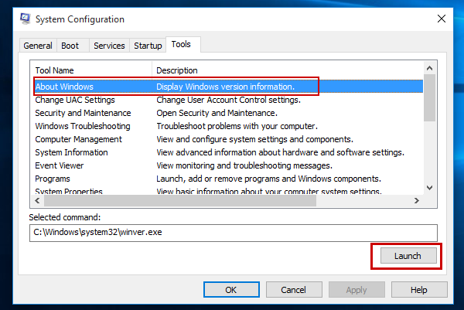Click the Description column header
The height and width of the screenshot is (310, 464).
tap(288, 70)
